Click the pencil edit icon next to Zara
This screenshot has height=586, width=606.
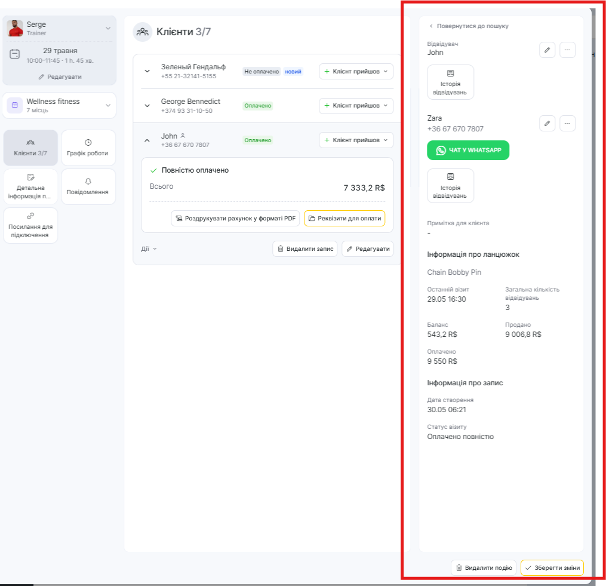coord(547,124)
